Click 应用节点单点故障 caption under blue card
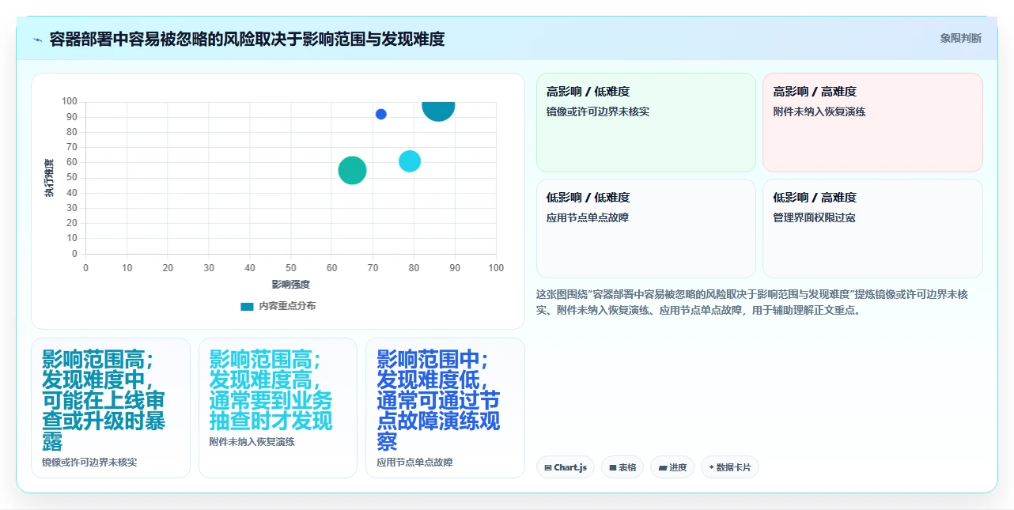Image resolution: width=1014 pixels, height=510 pixels. pos(414,462)
